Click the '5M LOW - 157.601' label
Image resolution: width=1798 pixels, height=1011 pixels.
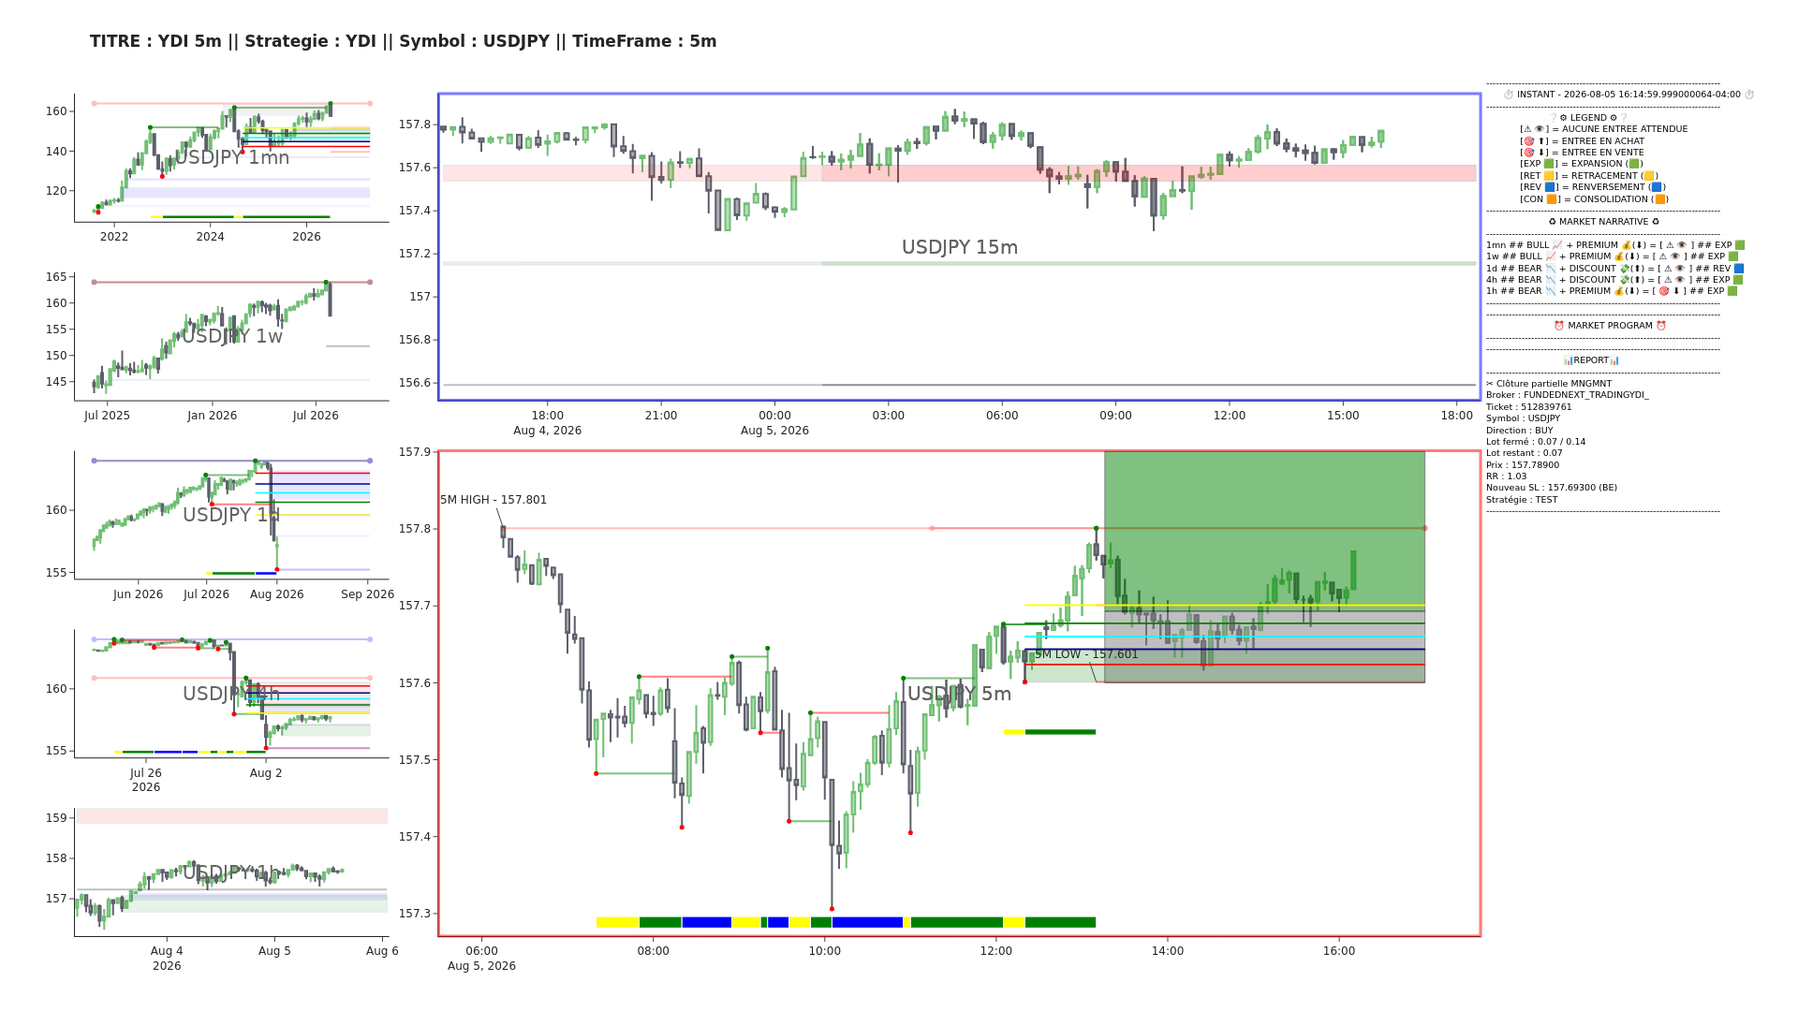click(x=1086, y=654)
